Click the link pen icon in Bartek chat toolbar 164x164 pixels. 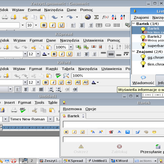coord(138,132)
